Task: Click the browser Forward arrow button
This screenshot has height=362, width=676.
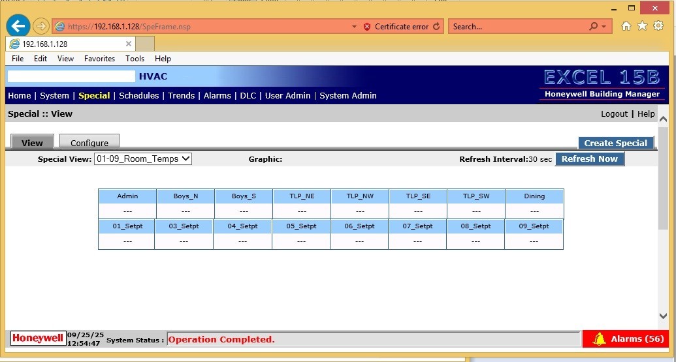Action: 41,26
